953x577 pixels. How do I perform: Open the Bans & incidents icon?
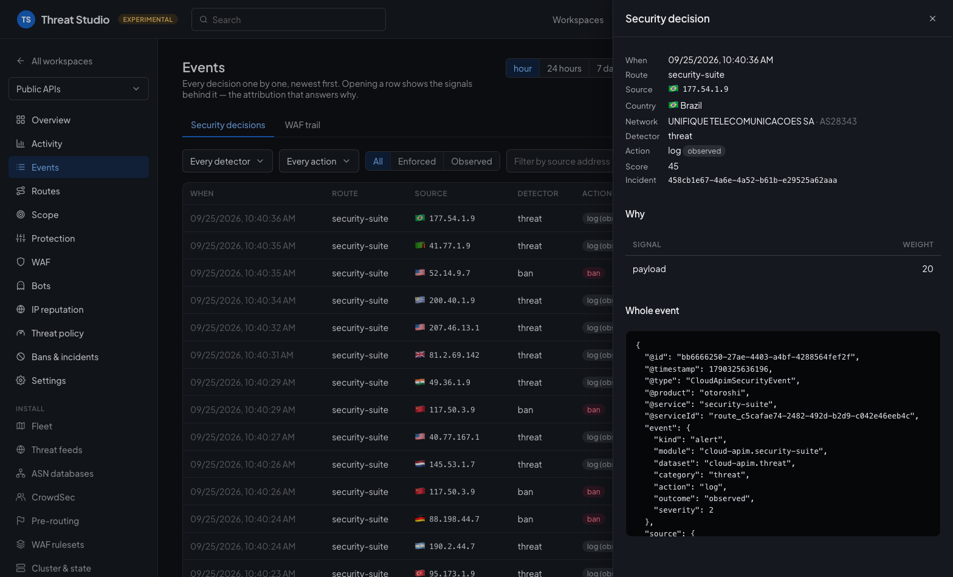pos(21,357)
